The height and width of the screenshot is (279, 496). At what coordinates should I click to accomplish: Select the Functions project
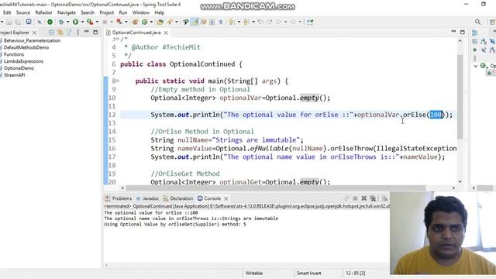pyautogui.click(x=13, y=54)
